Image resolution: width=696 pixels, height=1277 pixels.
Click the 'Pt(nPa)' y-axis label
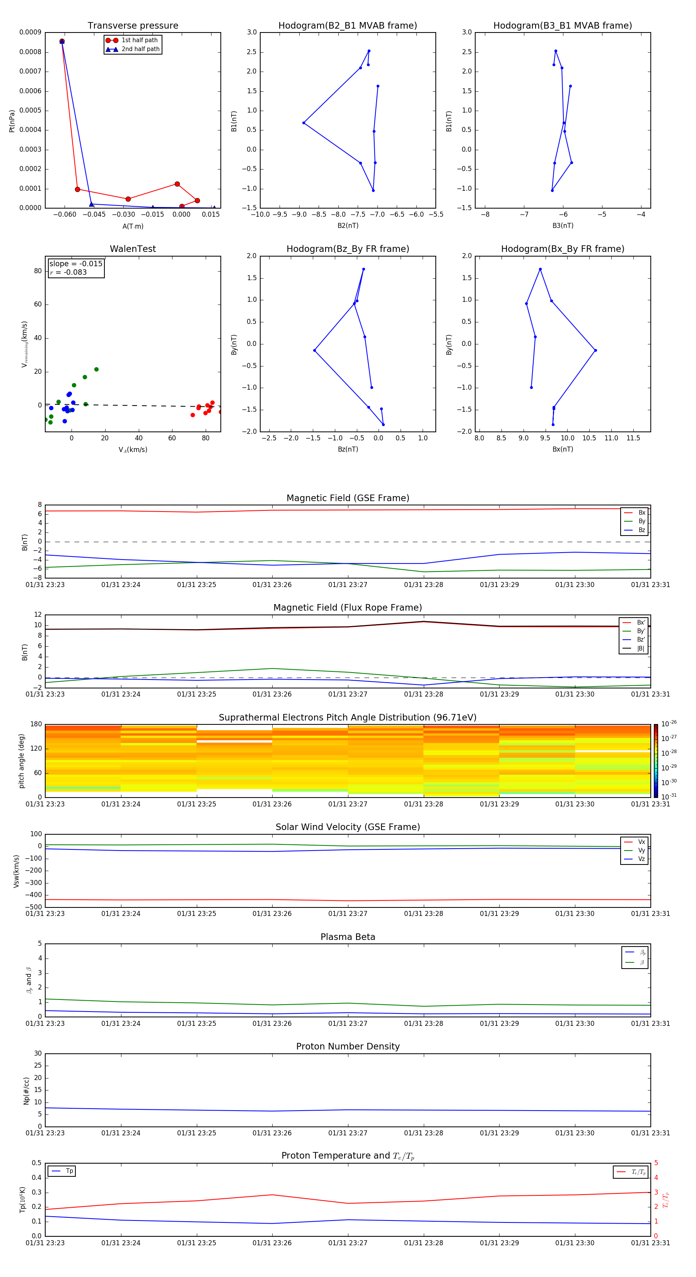(x=12, y=121)
